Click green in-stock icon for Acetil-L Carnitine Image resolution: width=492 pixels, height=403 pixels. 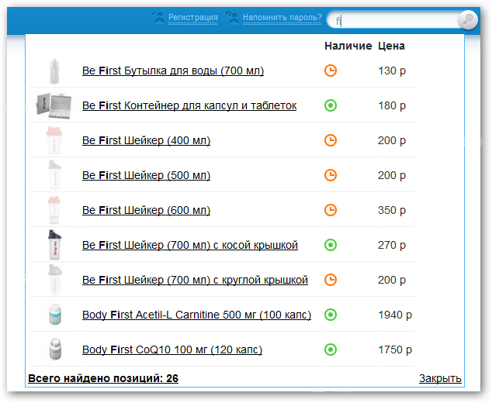pos(331,315)
